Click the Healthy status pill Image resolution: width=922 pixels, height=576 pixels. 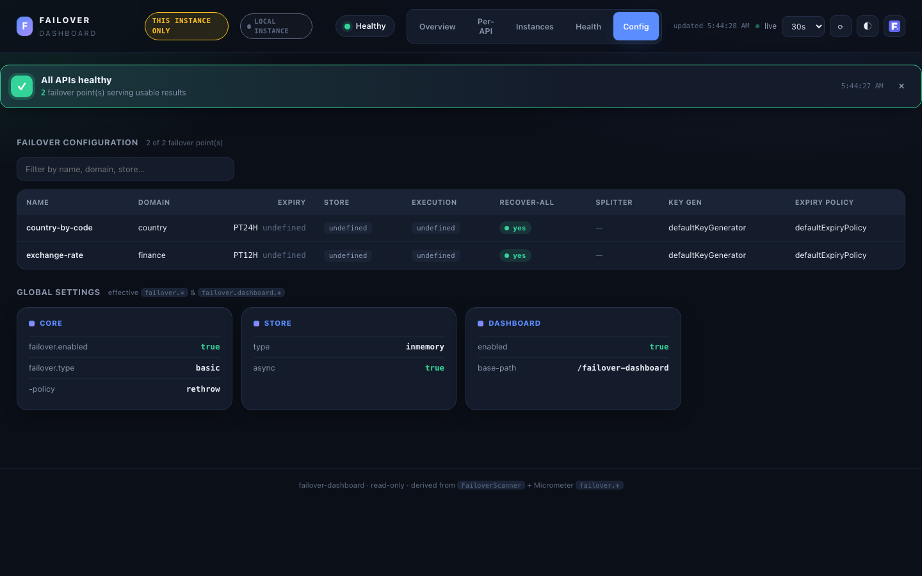click(365, 26)
